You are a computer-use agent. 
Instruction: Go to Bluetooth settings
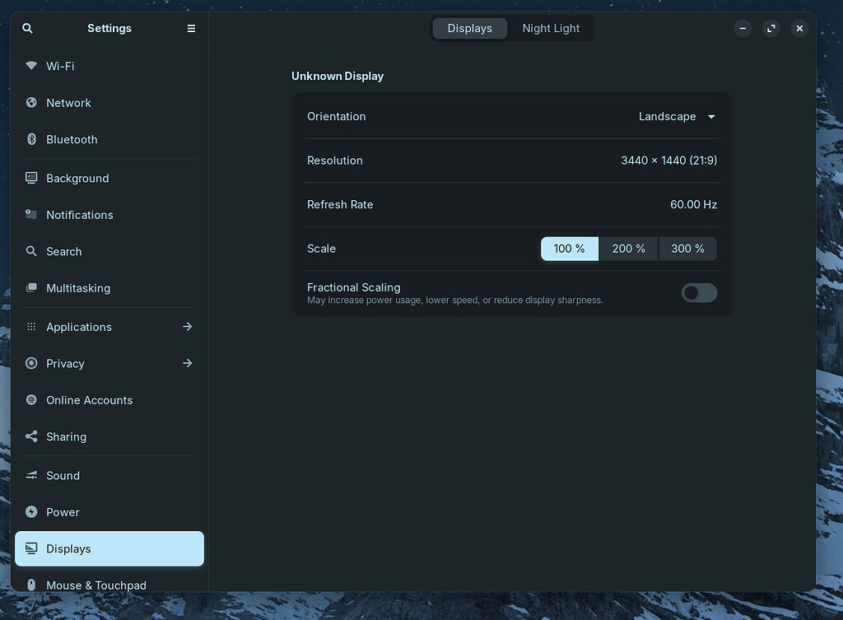(x=109, y=139)
